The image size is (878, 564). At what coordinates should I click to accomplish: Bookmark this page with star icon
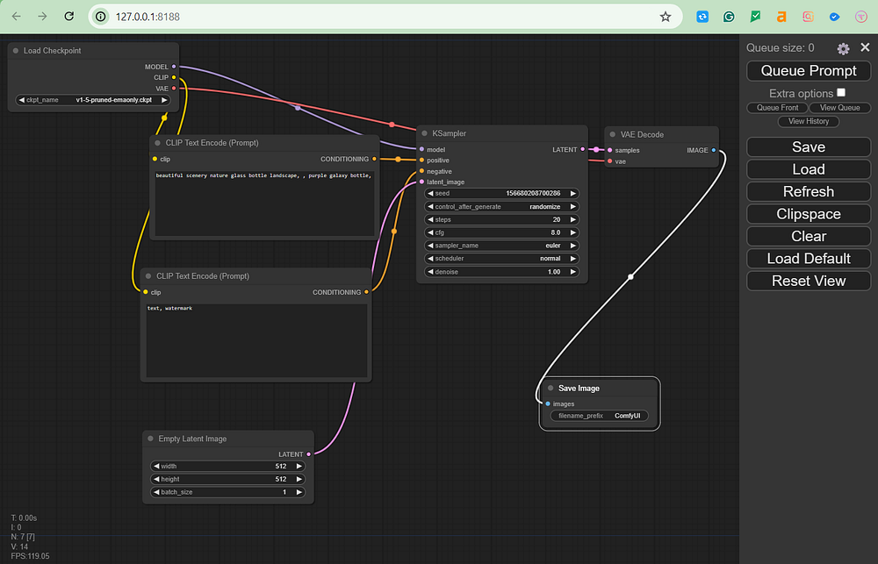coord(666,16)
